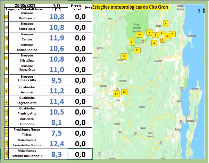
Task: Click legend icon 1 beside Rio Branco row
Action: click(x=6, y=16)
